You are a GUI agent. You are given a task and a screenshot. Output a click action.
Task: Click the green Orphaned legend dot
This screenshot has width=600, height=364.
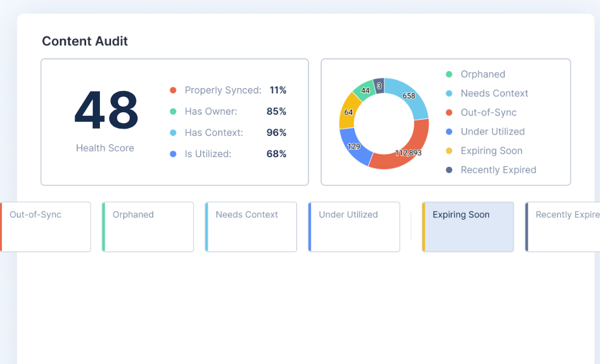pos(449,75)
